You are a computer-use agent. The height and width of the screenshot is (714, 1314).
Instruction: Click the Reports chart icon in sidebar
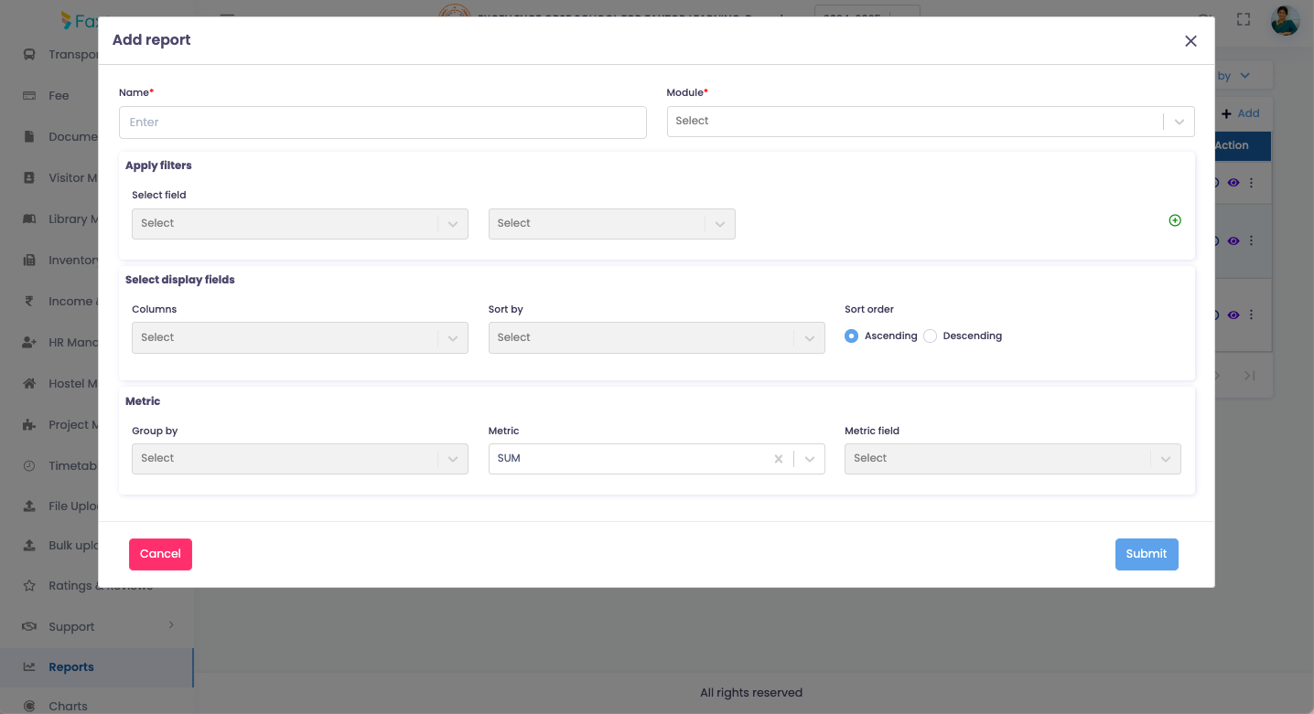29,667
